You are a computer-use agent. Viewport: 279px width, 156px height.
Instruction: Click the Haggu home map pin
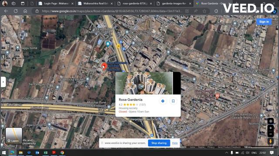tap(17, 48)
